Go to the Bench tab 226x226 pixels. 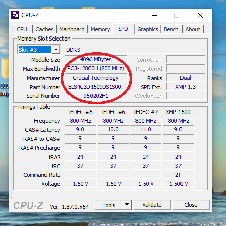171,29
